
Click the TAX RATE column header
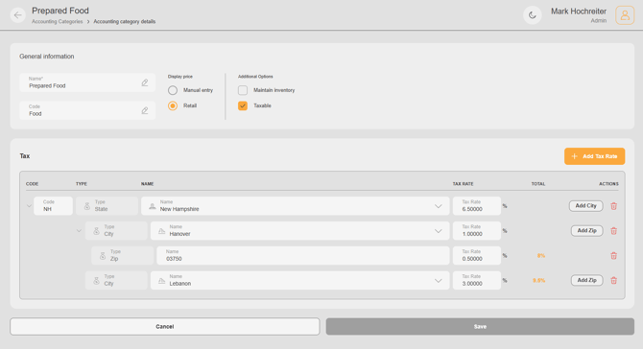click(x=463, y=184)
